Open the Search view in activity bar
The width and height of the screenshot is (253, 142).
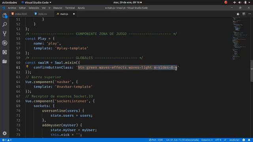(5, 24)
